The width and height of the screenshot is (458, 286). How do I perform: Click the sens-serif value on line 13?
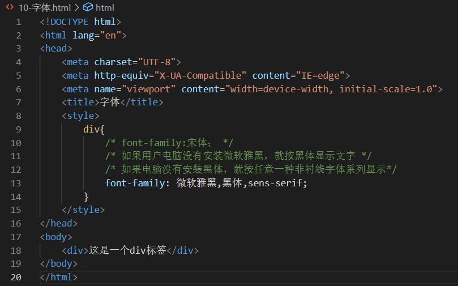point(275,183)
